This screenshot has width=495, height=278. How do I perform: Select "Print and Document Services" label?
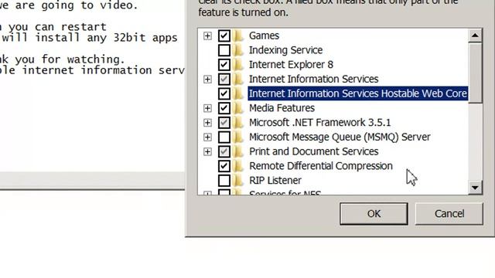tap(314, 151)
